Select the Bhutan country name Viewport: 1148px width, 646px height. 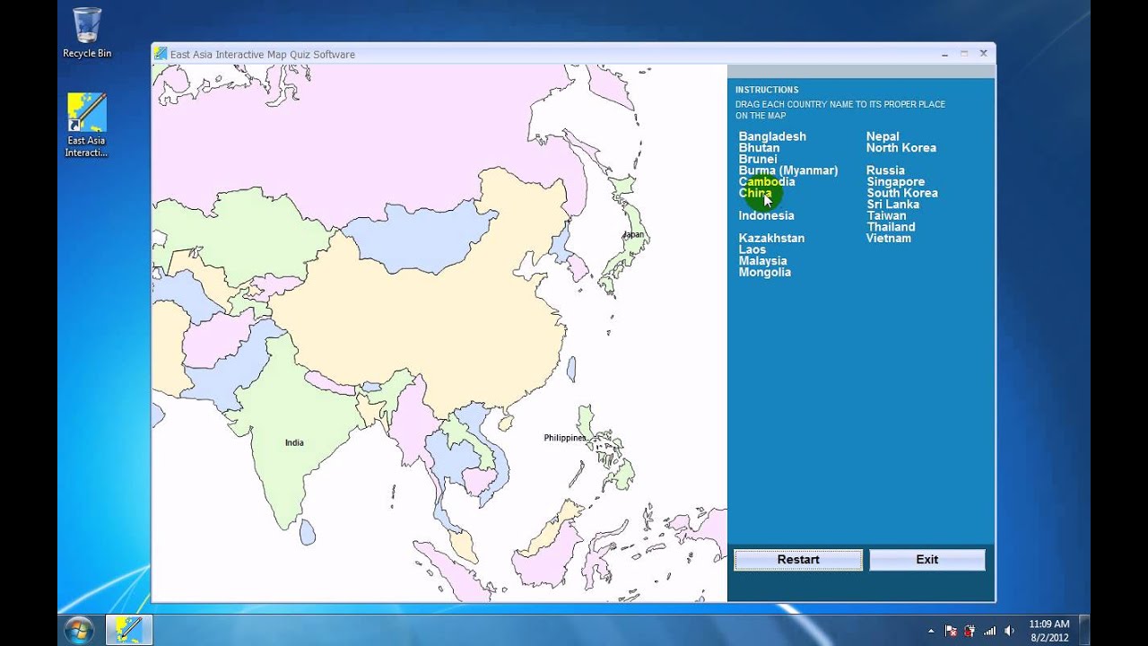[x=759, y=148]
